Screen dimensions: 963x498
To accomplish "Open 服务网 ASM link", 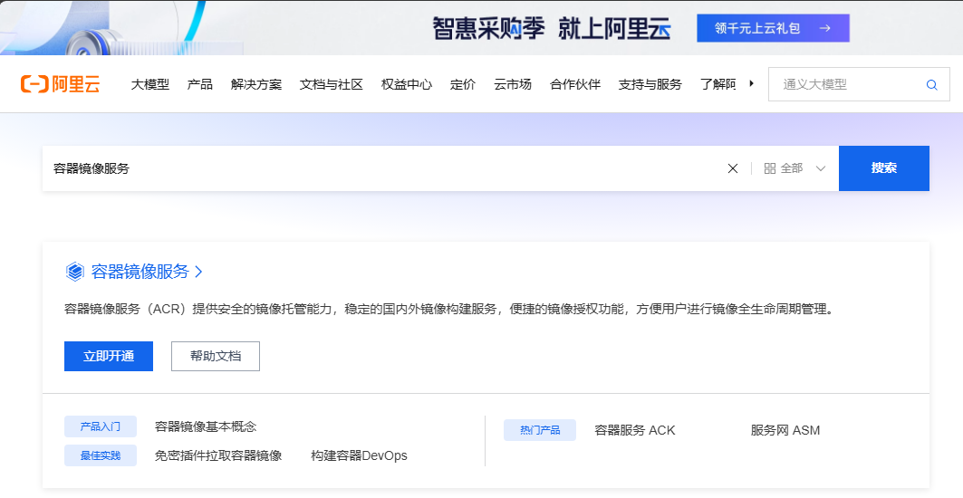I will [785, 430].
